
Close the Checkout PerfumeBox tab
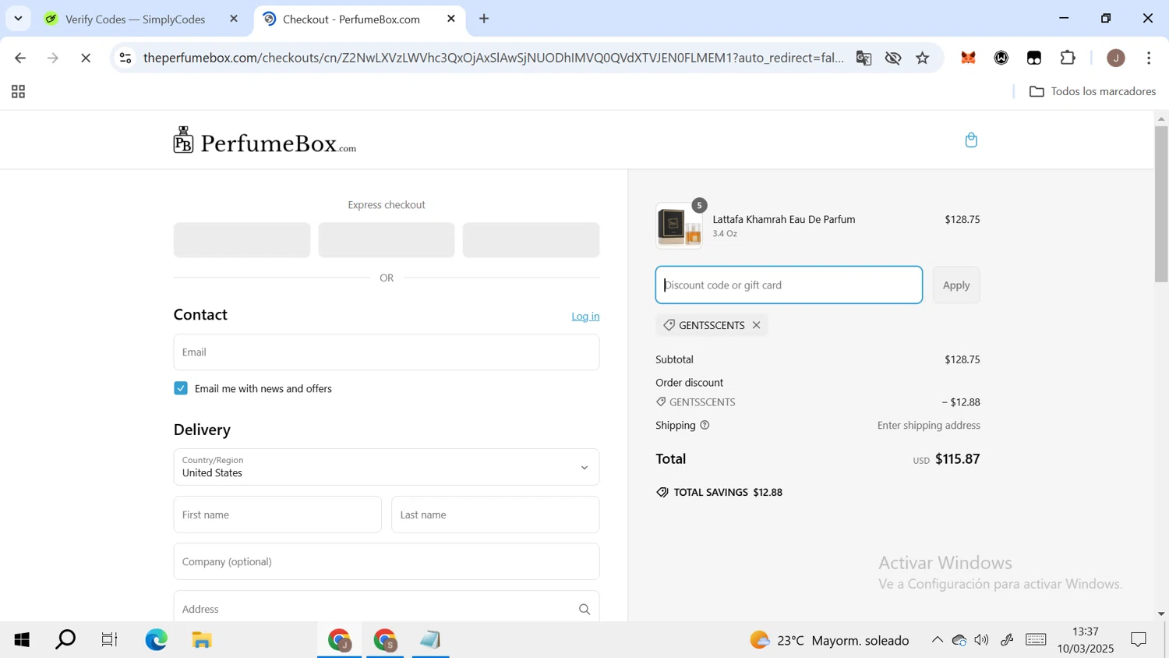click(x=451, y=19)
